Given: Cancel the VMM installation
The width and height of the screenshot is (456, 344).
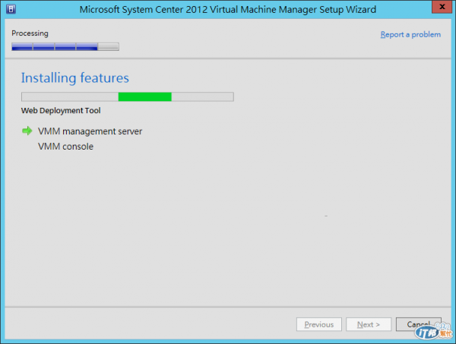Looking at the screenshot, I should click(419, 324).
